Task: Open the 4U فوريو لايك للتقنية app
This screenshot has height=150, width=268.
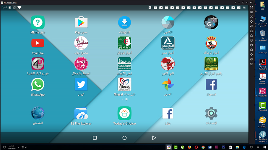Action: [x=38, y=64]
